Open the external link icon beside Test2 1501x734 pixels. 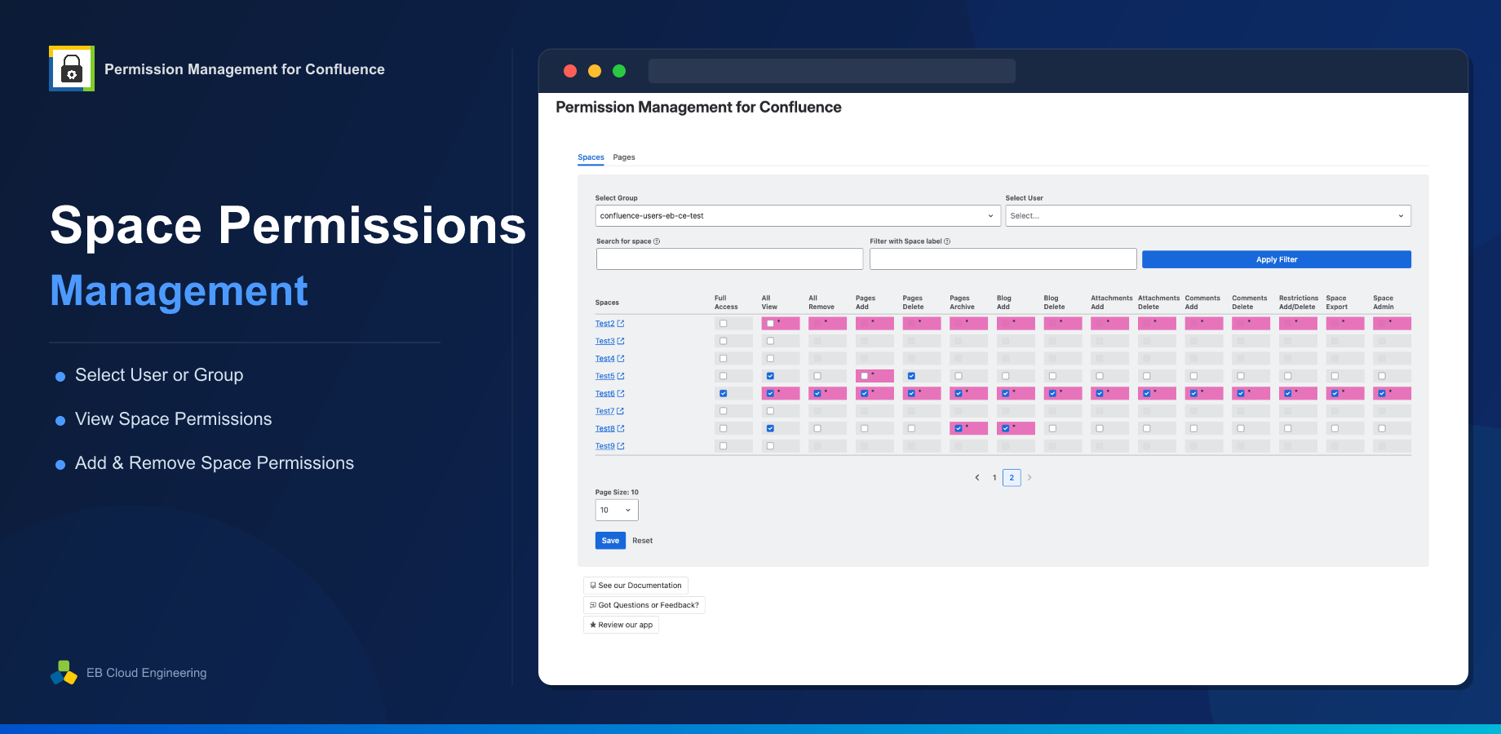tap(621, 324)
